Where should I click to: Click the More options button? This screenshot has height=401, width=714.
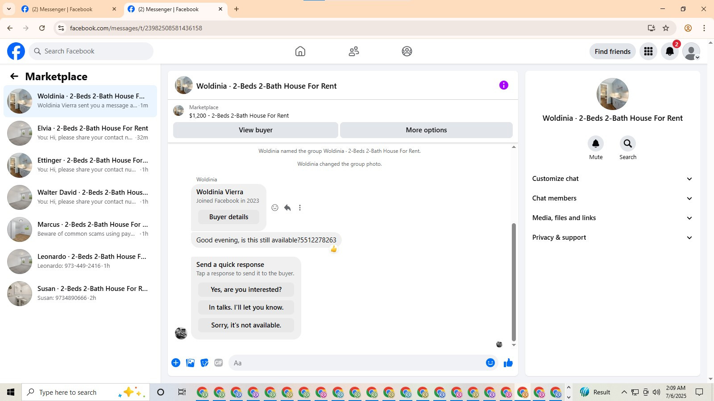tap(426, 130)
